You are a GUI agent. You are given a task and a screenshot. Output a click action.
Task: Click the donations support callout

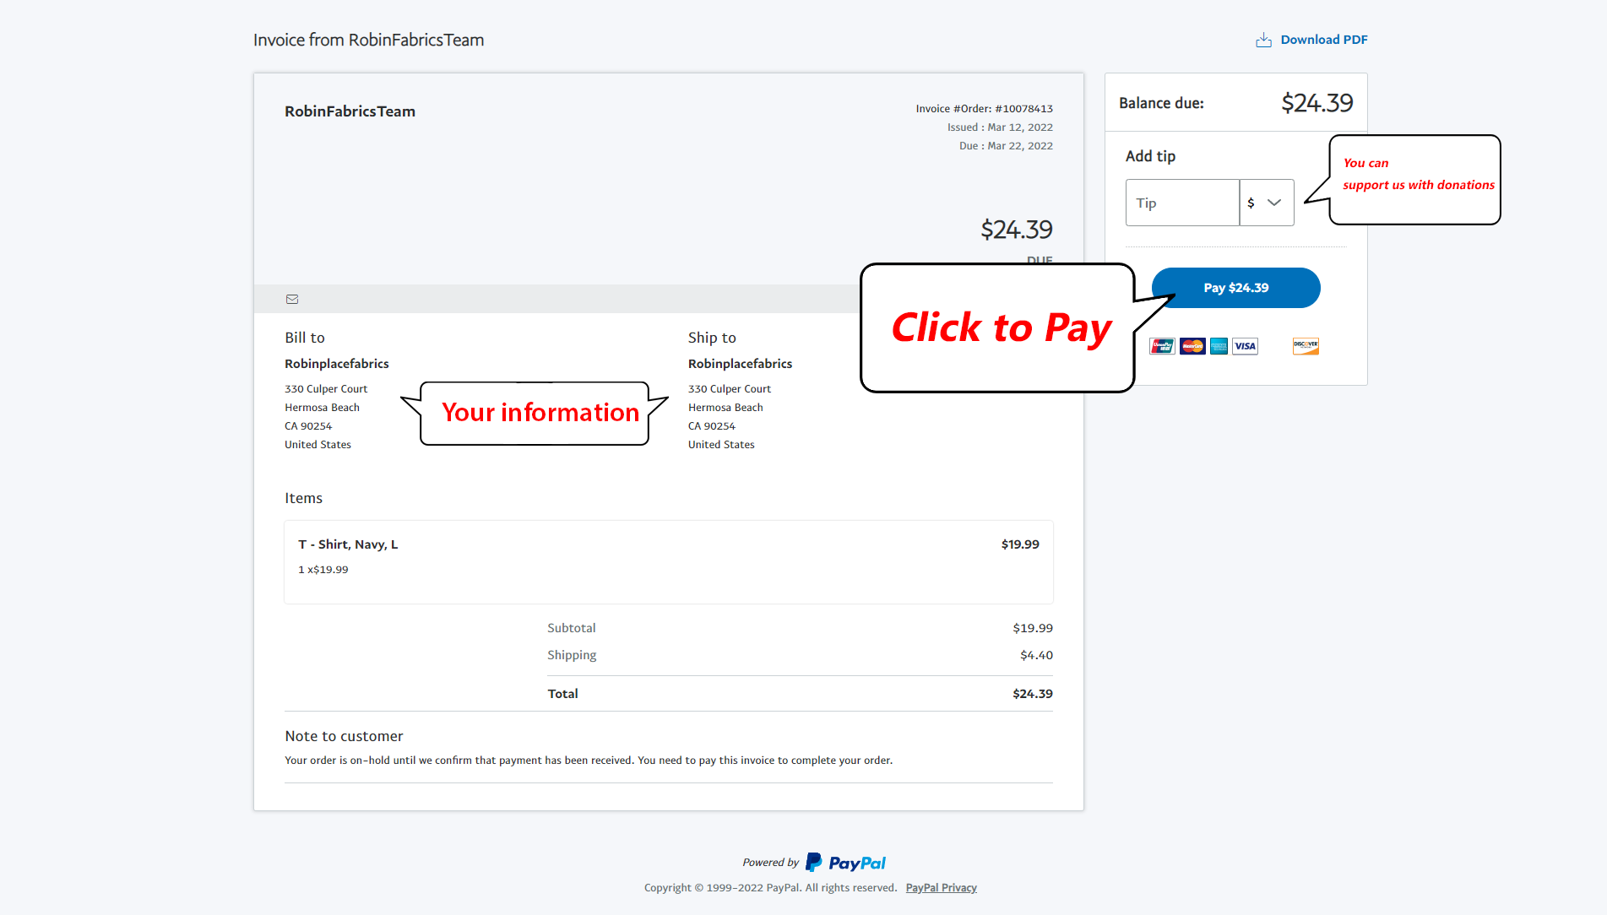tap(1418, 175)
